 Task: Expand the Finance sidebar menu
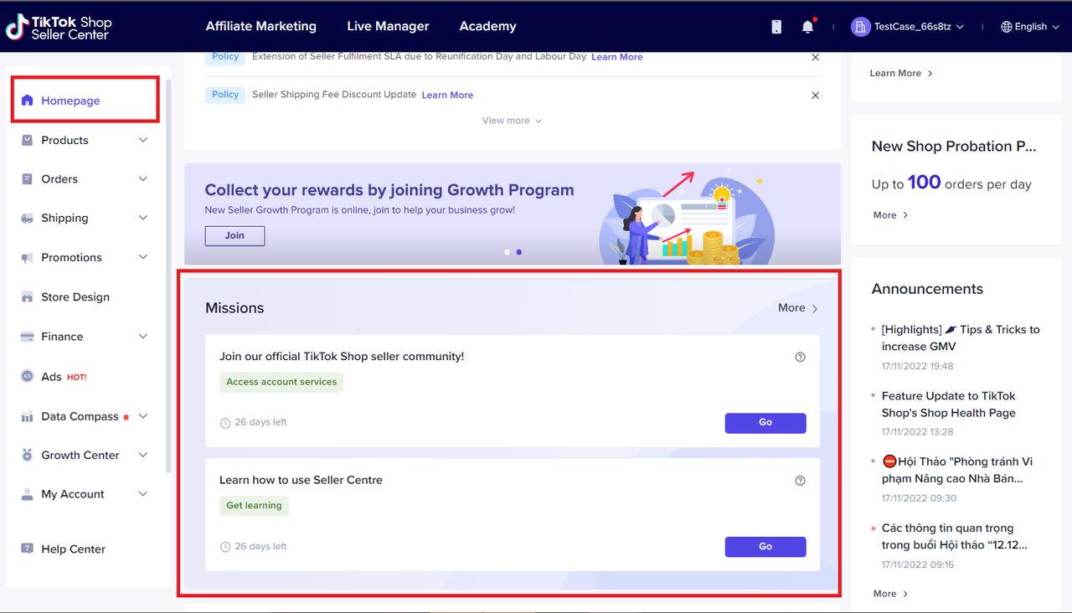point(83,337)
